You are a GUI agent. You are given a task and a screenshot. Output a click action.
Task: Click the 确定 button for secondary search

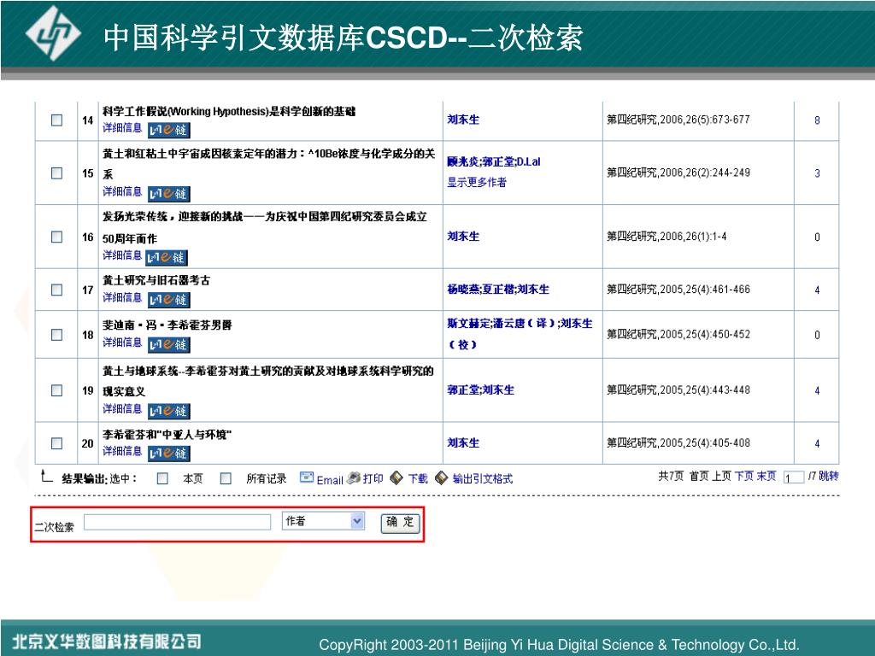[x=400, y=523]
